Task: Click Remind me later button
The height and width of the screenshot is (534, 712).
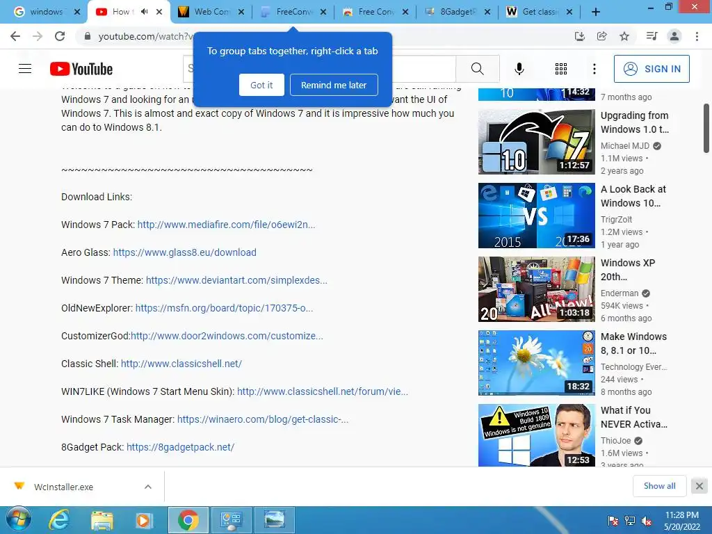Action: (x=334, y=85)
